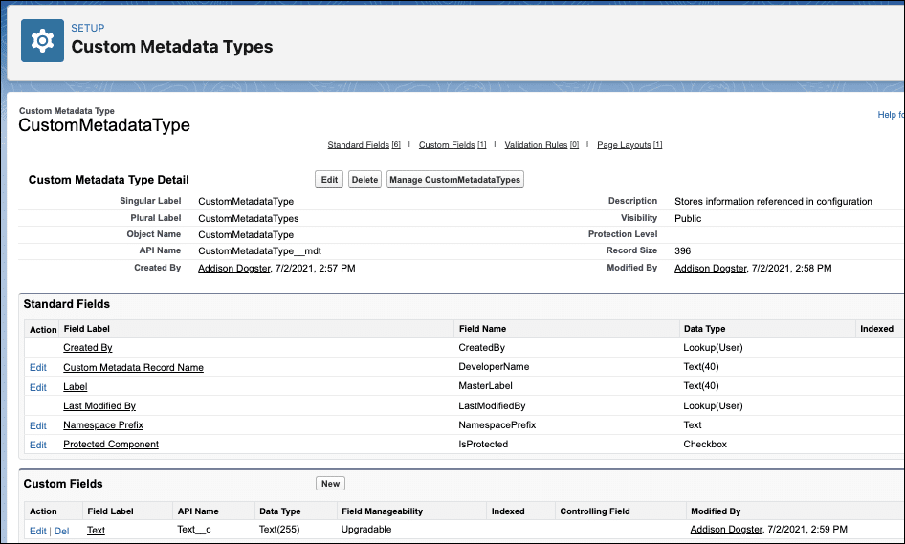This screenshot has height=544, width=905.
Task: Select the API Name value CustomMetadataType__mdt
Action: tap(259, 250)
